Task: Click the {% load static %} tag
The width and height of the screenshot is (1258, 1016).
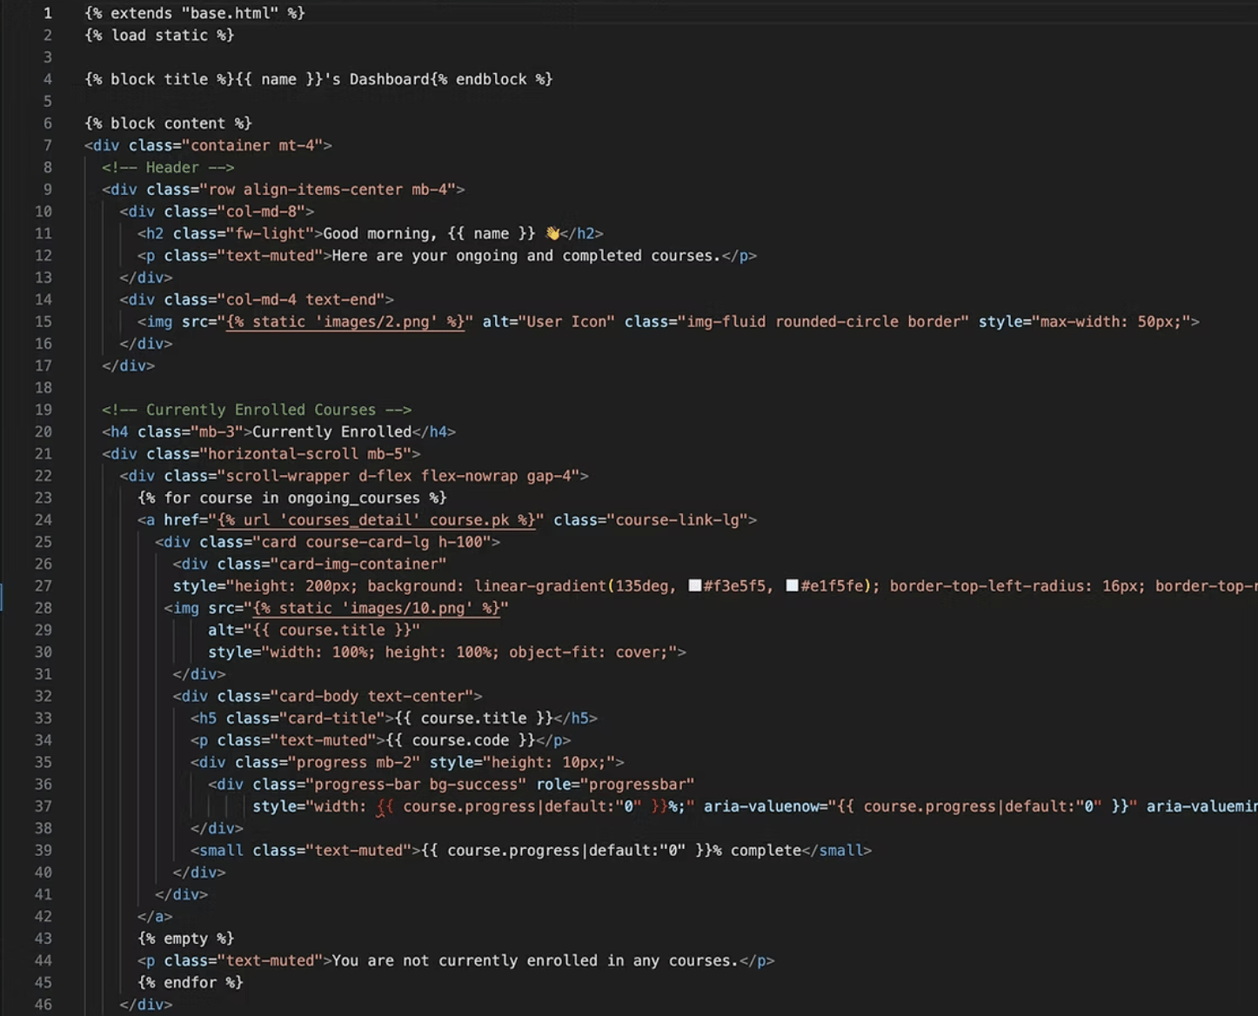Action: pyautogui.click(x=159, y=36)
